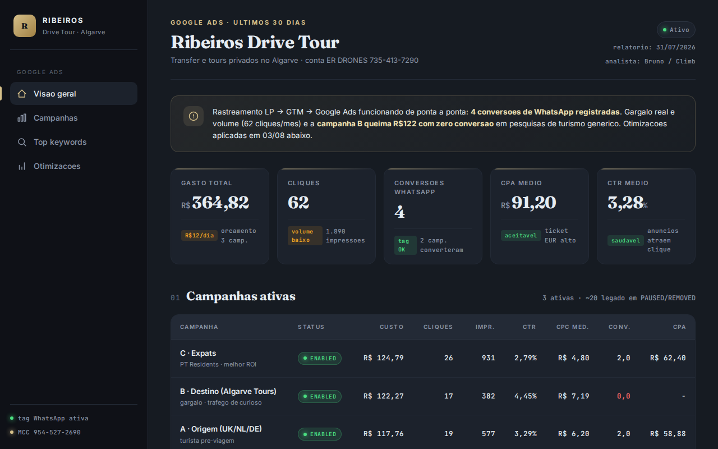Click the ENABLED badge for A · Origem

[x=319, y=434]
